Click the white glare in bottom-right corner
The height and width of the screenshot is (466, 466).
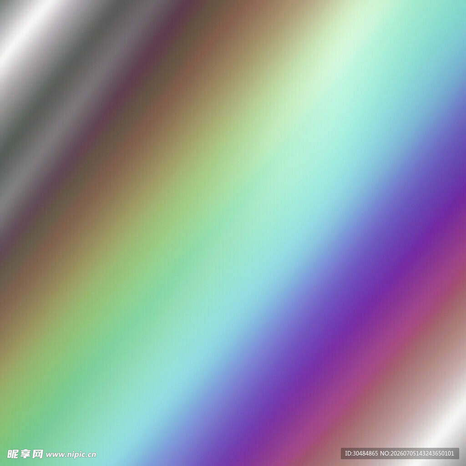tap(446, 428)
